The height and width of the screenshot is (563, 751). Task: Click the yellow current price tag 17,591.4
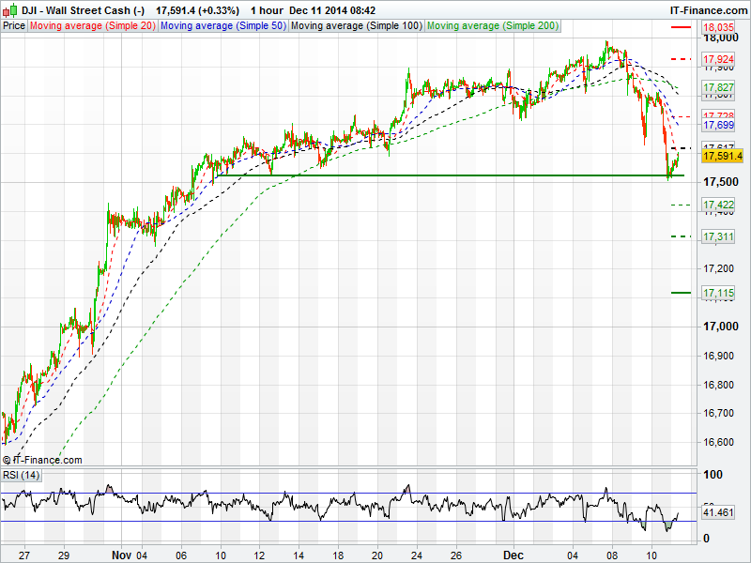(722, 157)
